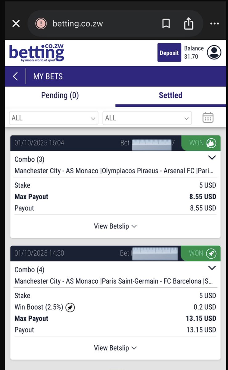Select the Settled tab
Screen dimensions: 228x370
click(170, 95)
